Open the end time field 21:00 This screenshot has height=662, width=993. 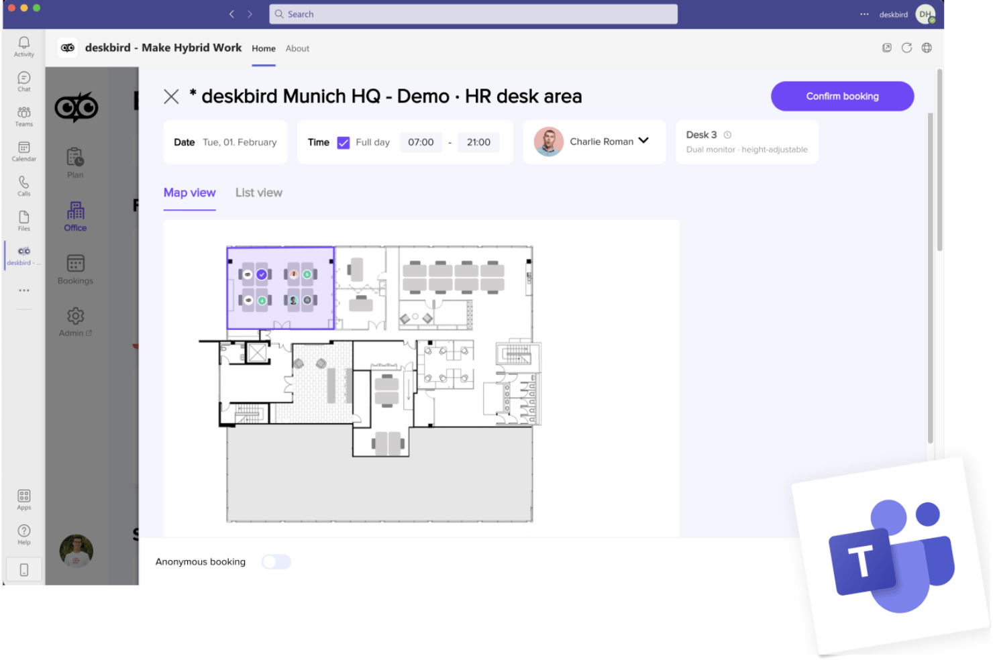pos(478,142)
